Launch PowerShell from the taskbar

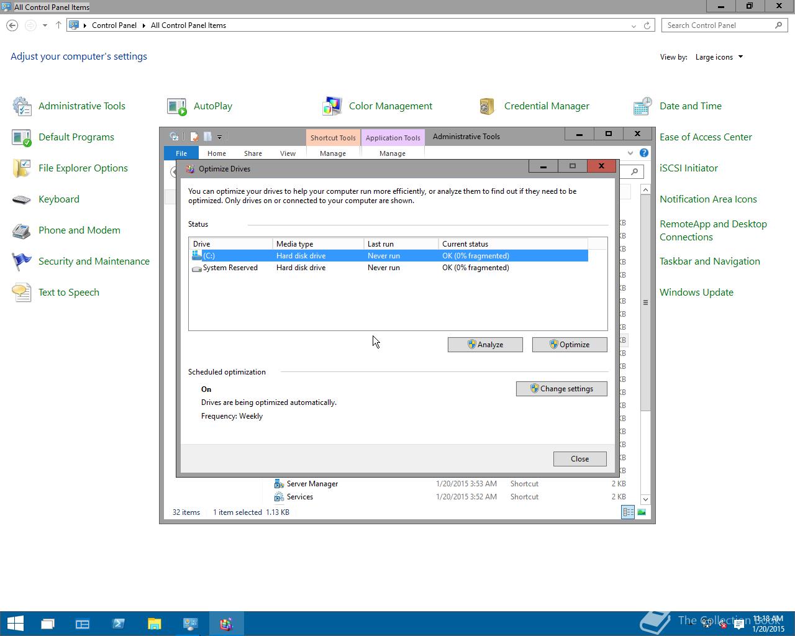tap(119, 624)
